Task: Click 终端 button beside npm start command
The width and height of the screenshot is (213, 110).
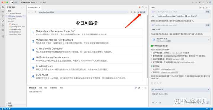Action: 207,25
